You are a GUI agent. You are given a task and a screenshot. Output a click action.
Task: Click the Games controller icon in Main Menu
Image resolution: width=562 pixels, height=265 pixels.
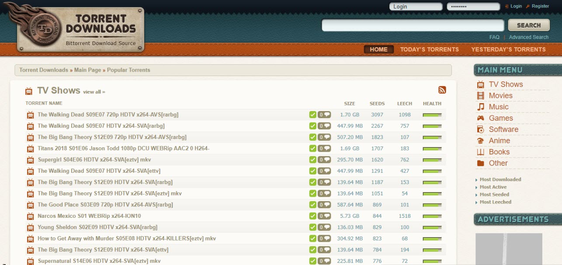tap(481, 118)
